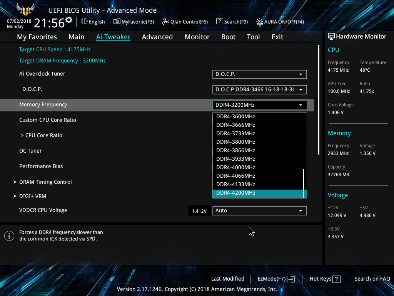This screenshot has width=394, height=296.
Task: Choose DDR4-3733MHz from the list
Action: (x=258, y=133)
